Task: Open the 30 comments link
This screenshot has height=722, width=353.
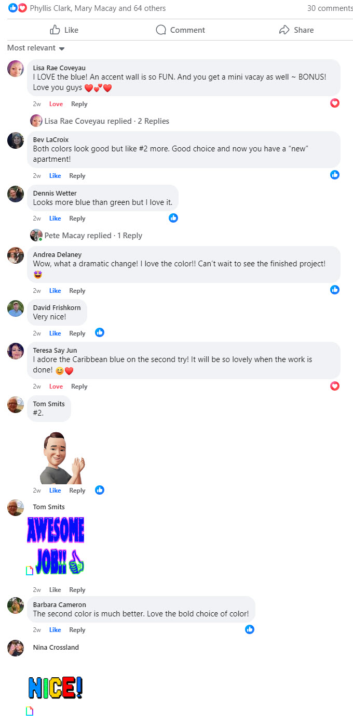Action: pyautogui.click(x=330, y=8)
